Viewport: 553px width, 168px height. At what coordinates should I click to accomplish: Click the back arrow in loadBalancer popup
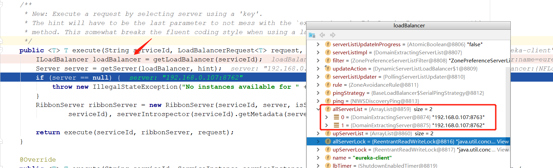(x=322, y=35)
